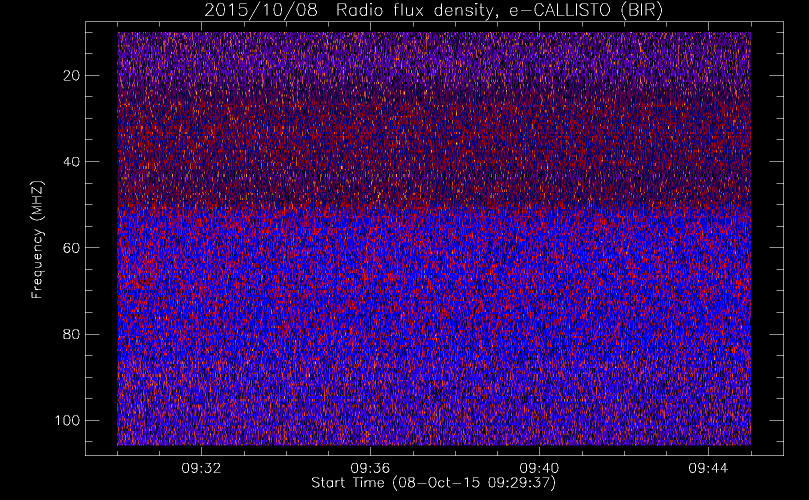Click the 'Start Time (08-Oct-15 09:29:37)' label

(433, 483)
